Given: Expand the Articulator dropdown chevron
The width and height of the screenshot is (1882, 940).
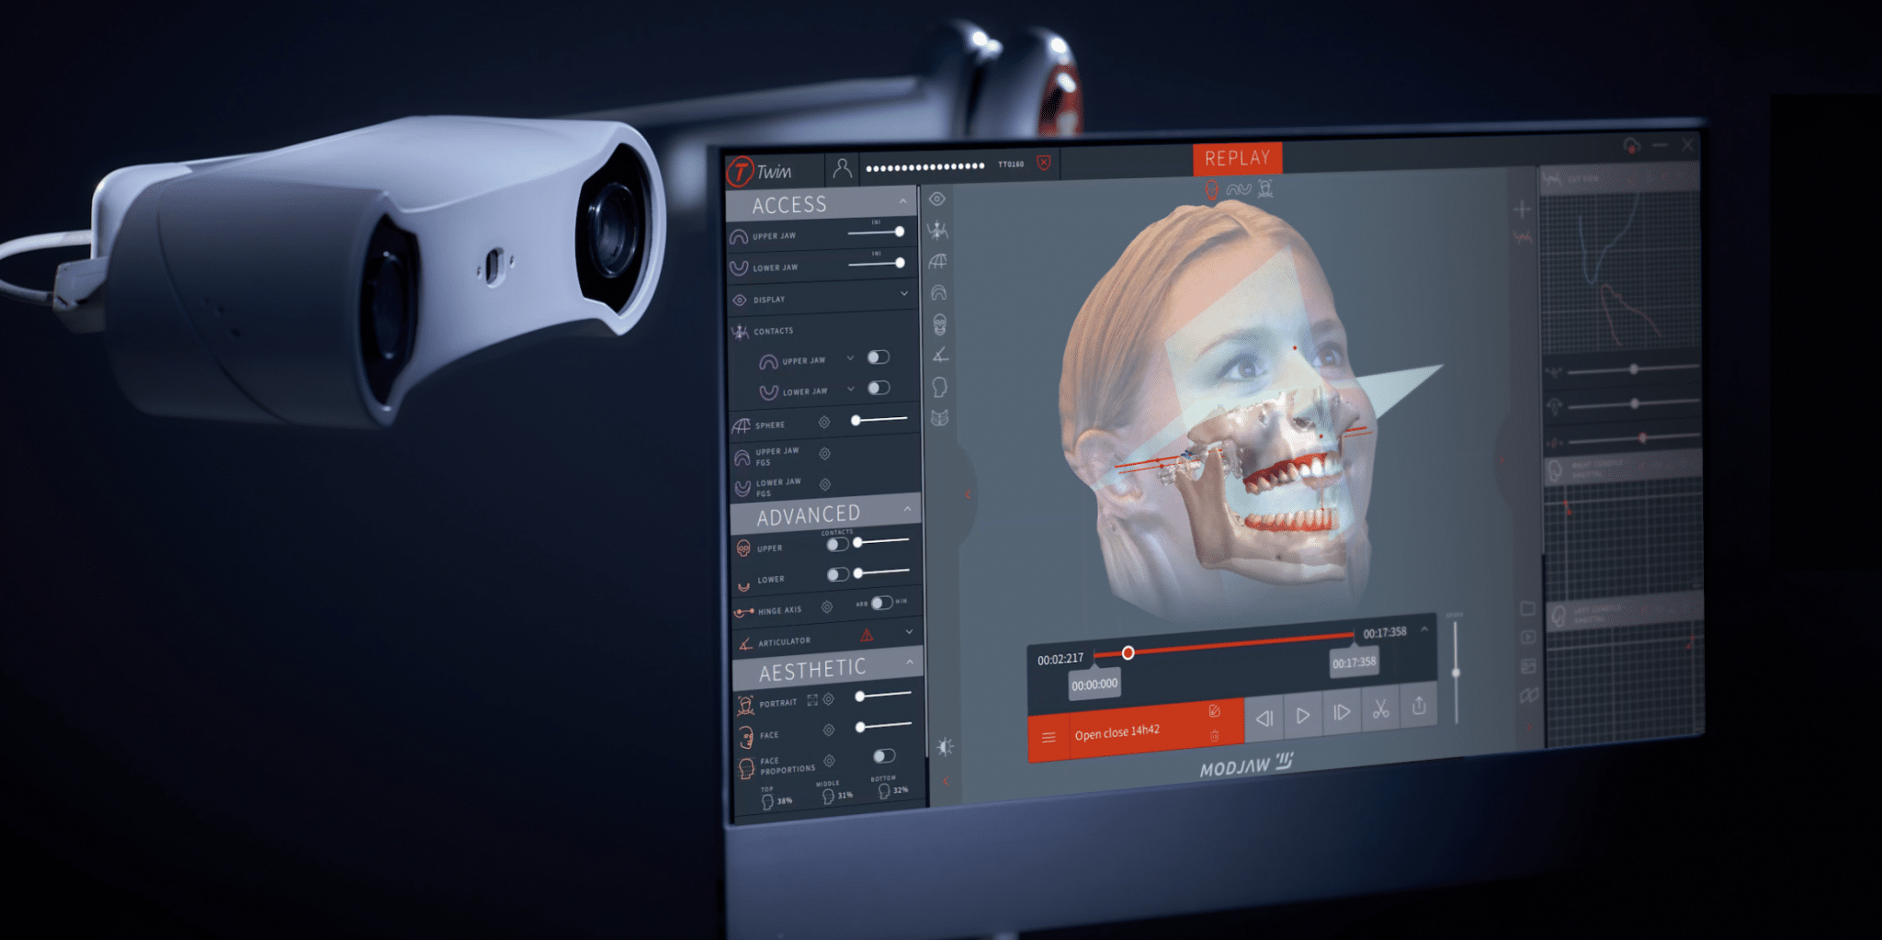Looking at the screenshot, I should [x=910, y=632].
